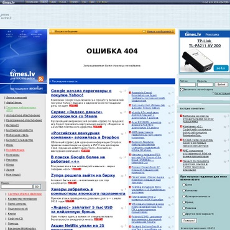Viewport: 230px width, 230px height.
Task: Click the red icon beside 'ARM представила'
Action: (130, 132)
